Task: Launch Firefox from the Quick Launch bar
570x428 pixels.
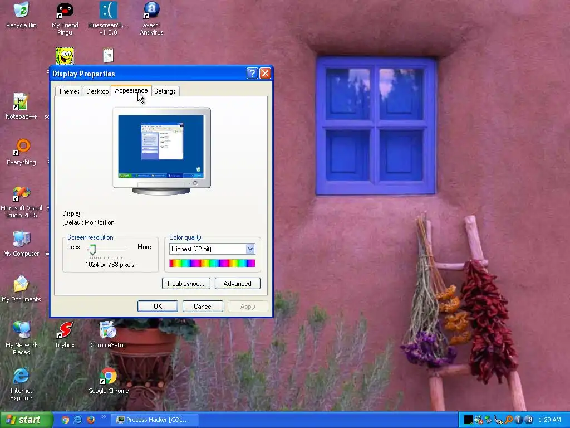Action: (91, 420)
